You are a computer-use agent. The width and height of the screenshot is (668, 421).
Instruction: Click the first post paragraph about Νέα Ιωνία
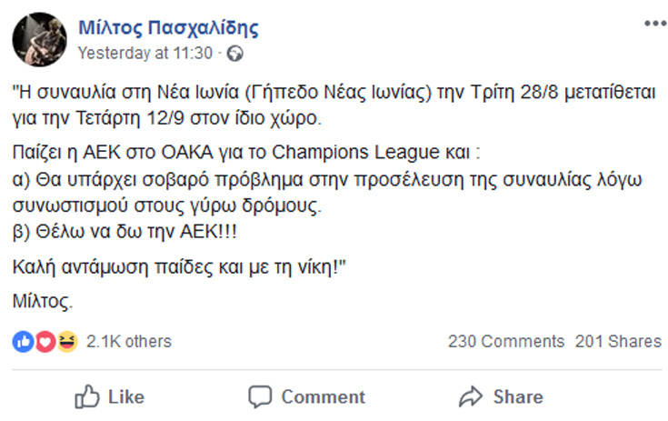click(x=334, y=105)
